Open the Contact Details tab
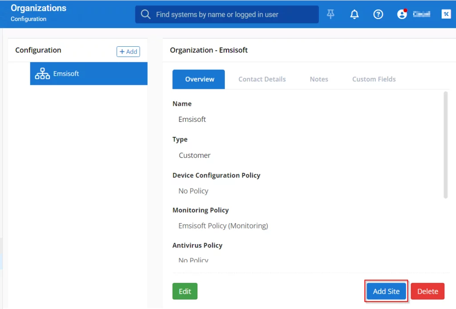The height and width of the screenshot is (309, 456). pos(262,79)
